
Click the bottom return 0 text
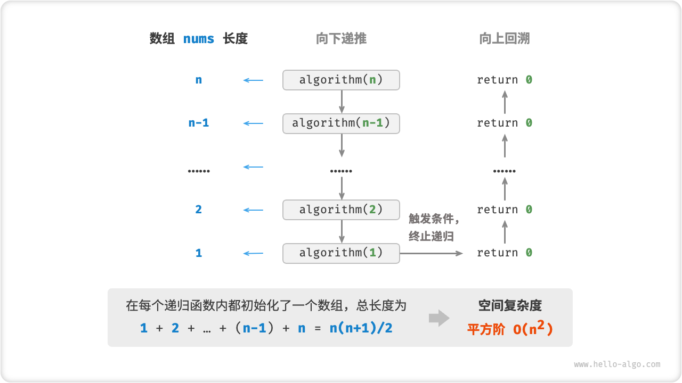505,253
